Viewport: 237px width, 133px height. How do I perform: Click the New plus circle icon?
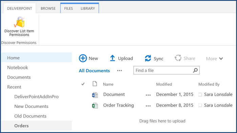83,58
